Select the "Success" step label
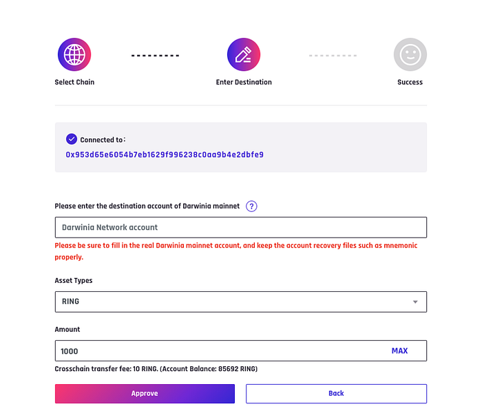The image size is (482, 413). tap(410, 82)
